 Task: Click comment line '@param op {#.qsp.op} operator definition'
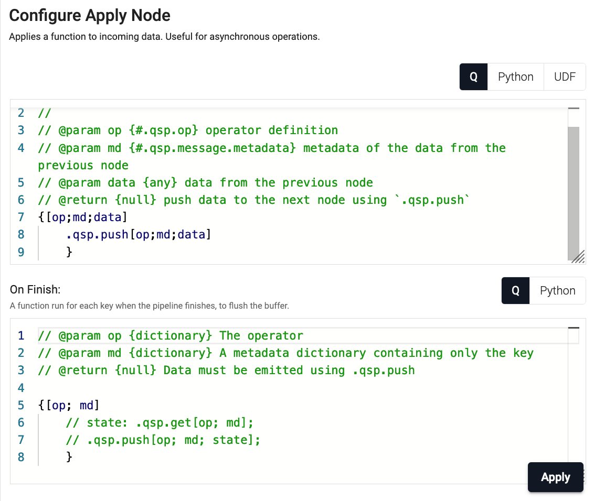[x=188, y=130]
